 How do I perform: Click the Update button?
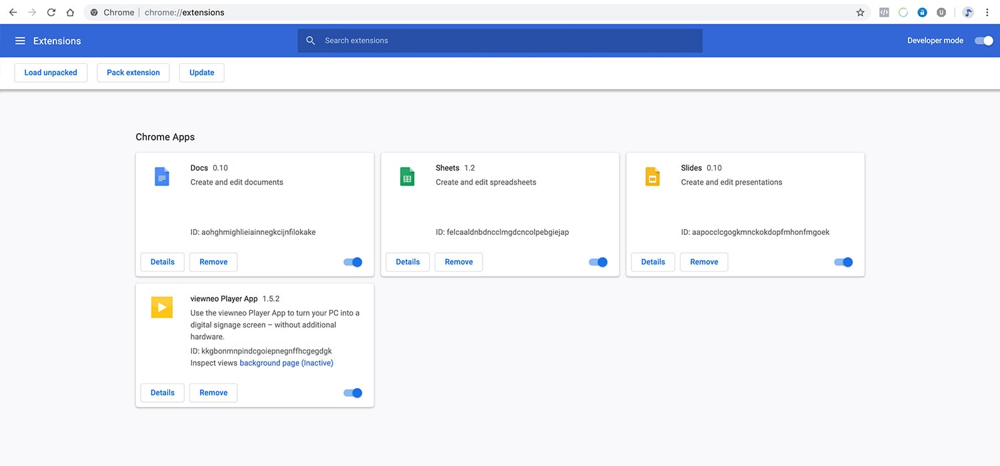coord(202,73)
